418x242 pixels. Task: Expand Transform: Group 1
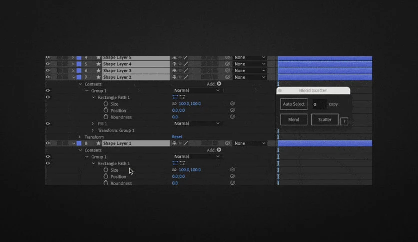93,130
